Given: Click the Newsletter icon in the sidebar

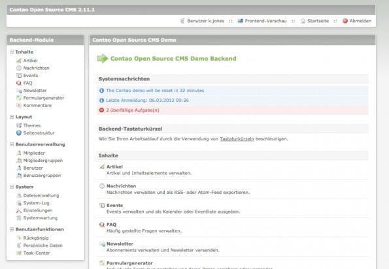Looking at the screenshot, I should pos(19,90).
